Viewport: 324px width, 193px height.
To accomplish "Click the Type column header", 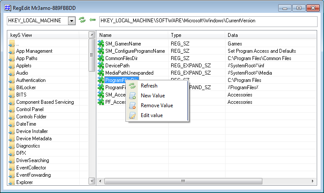I will pos(196,35).
